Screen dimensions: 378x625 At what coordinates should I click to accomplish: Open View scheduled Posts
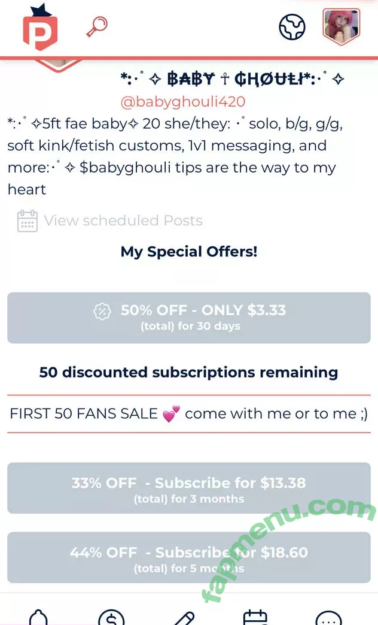click(x=123, y=221)
